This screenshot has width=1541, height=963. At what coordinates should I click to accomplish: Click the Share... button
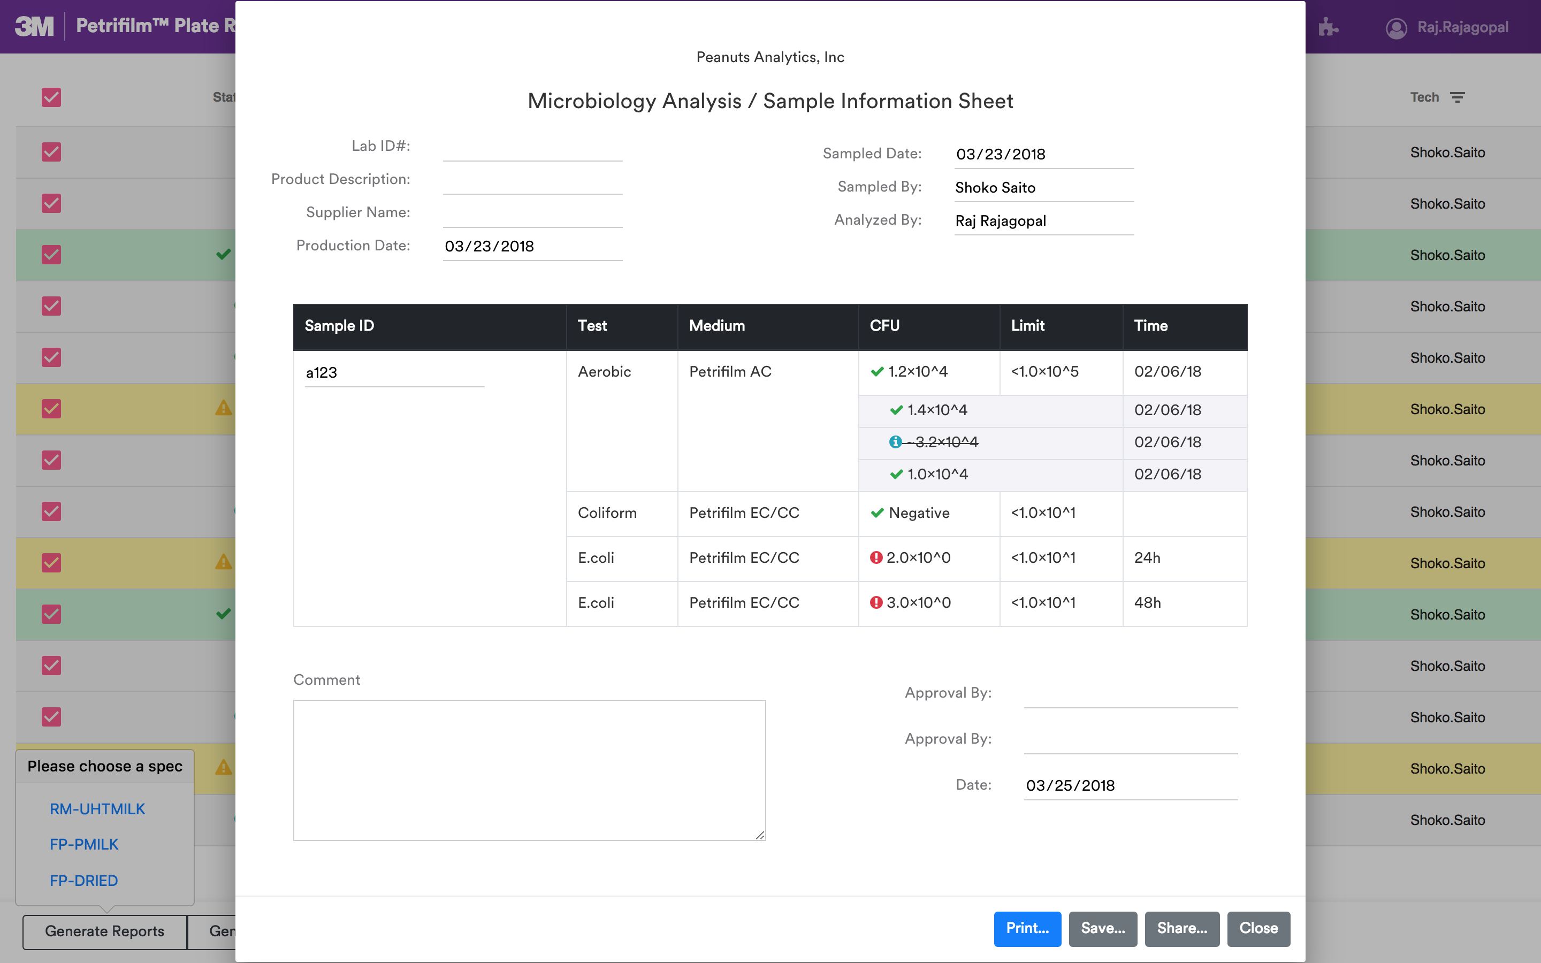point(1182,929)
